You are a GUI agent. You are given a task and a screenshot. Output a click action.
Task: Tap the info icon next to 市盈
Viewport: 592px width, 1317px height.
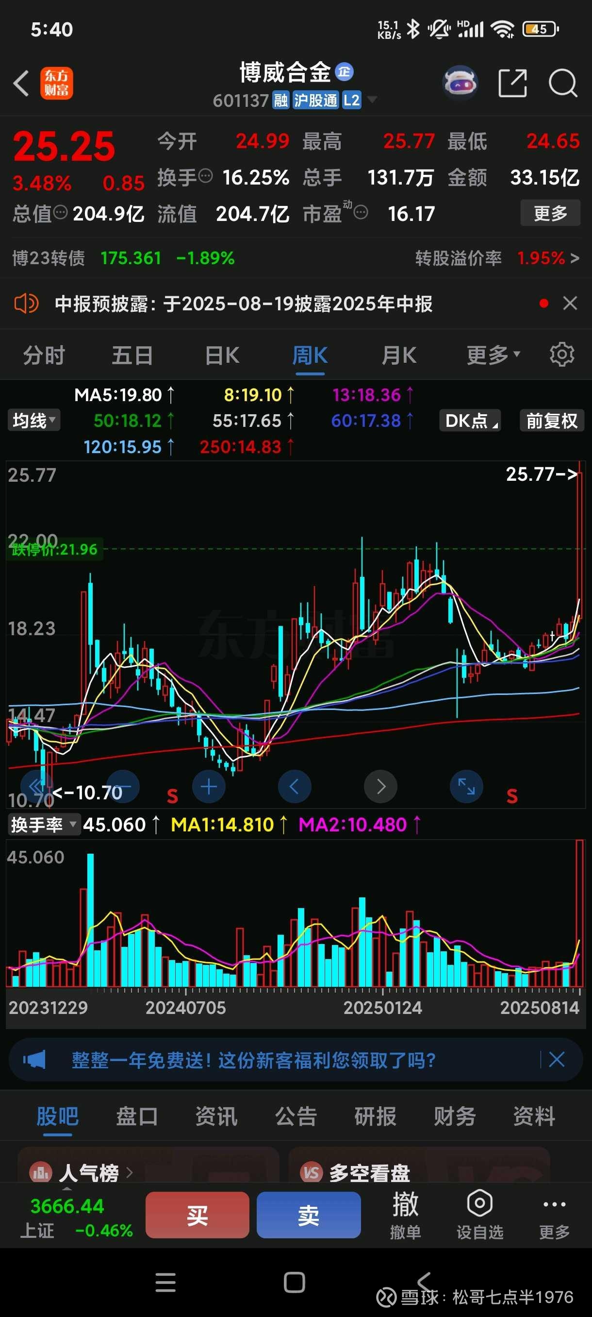pyautogui.click(x=361, y=212)
